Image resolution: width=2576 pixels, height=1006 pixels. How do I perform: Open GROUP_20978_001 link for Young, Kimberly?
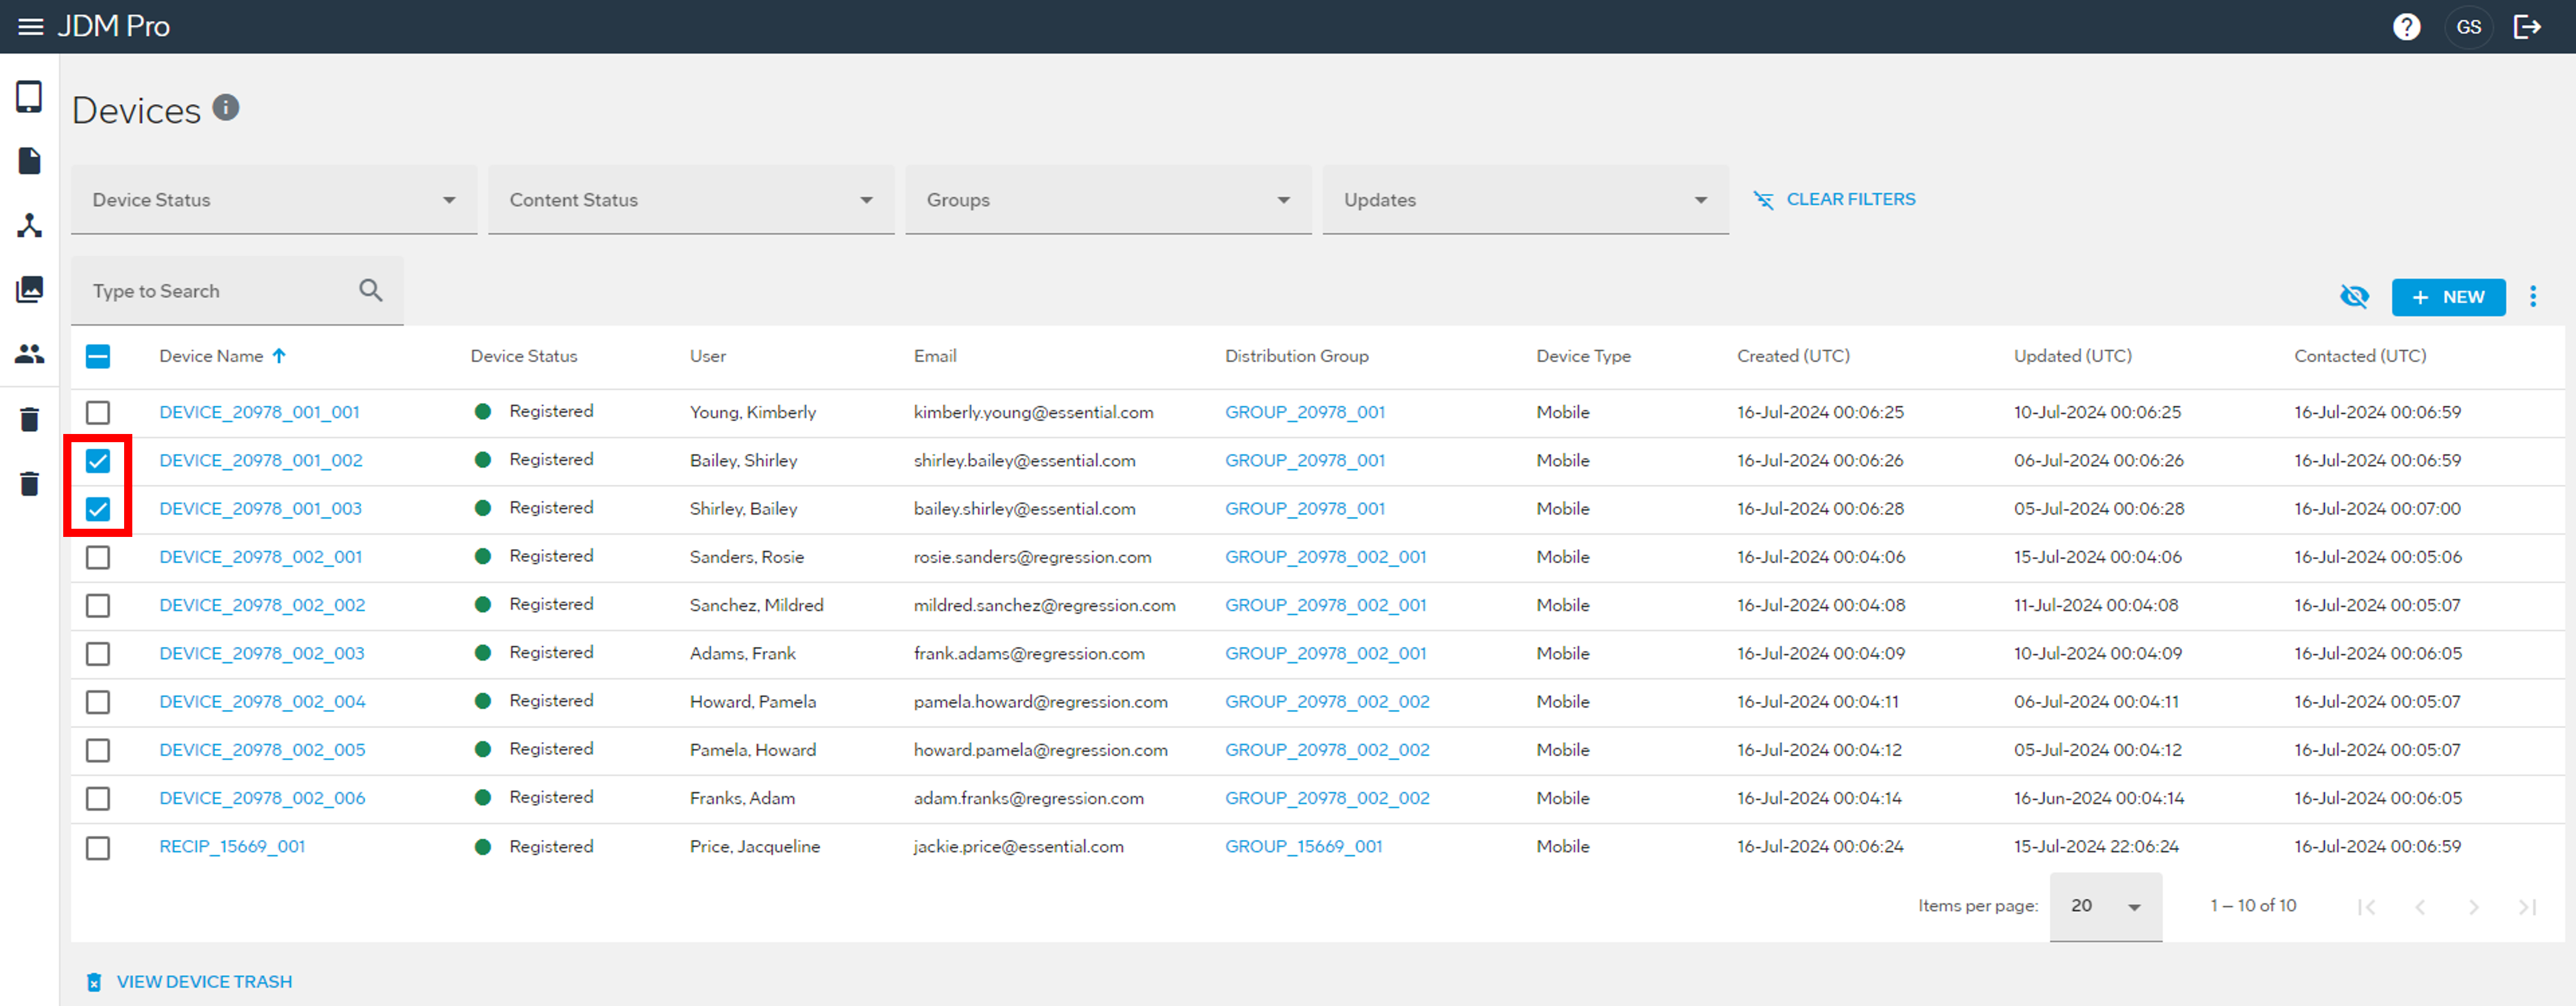coord(1305,412)
